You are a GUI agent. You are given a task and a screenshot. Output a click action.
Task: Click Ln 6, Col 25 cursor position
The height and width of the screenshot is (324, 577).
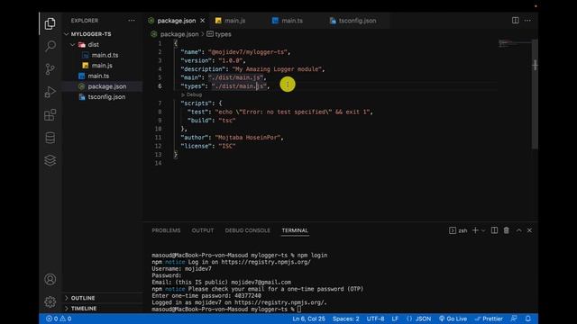308,319
